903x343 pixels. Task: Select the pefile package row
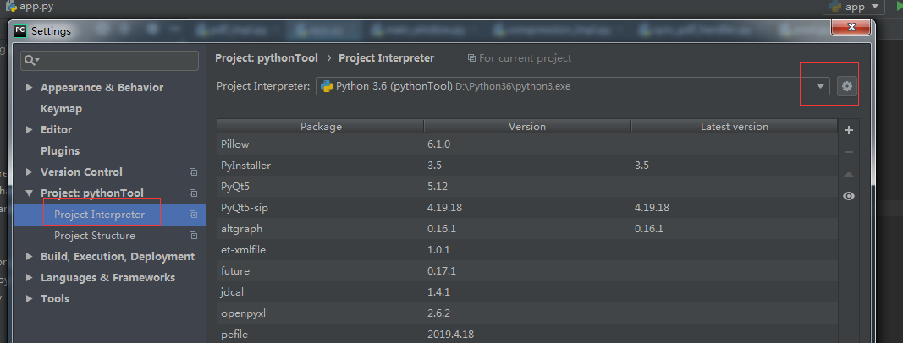tap(527, 334)
